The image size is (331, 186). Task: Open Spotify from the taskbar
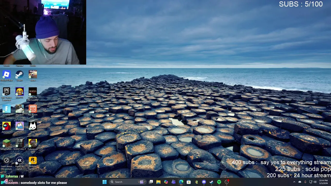coord(219,182)
